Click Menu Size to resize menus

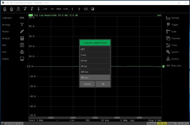click(x=176, y=65)
